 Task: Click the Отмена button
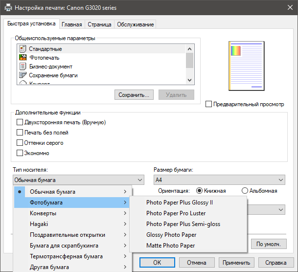click(197, 263)
